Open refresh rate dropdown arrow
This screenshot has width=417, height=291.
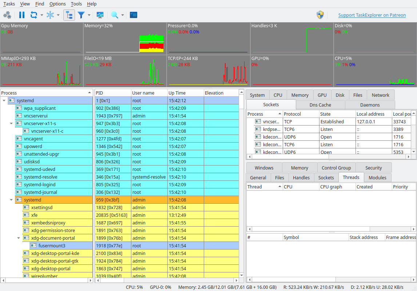[42, 15]
